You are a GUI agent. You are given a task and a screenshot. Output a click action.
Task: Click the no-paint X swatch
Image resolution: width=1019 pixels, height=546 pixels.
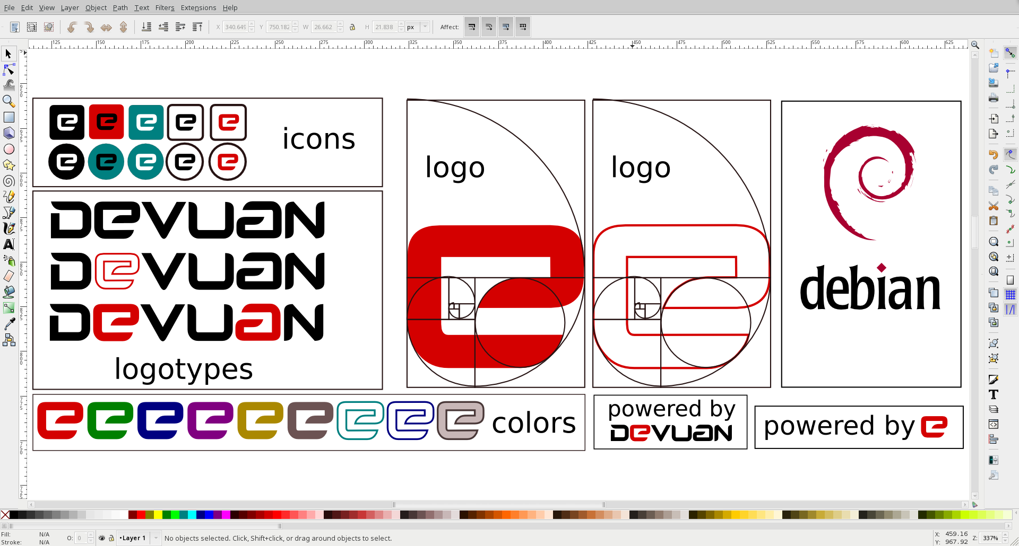(5, 515)
